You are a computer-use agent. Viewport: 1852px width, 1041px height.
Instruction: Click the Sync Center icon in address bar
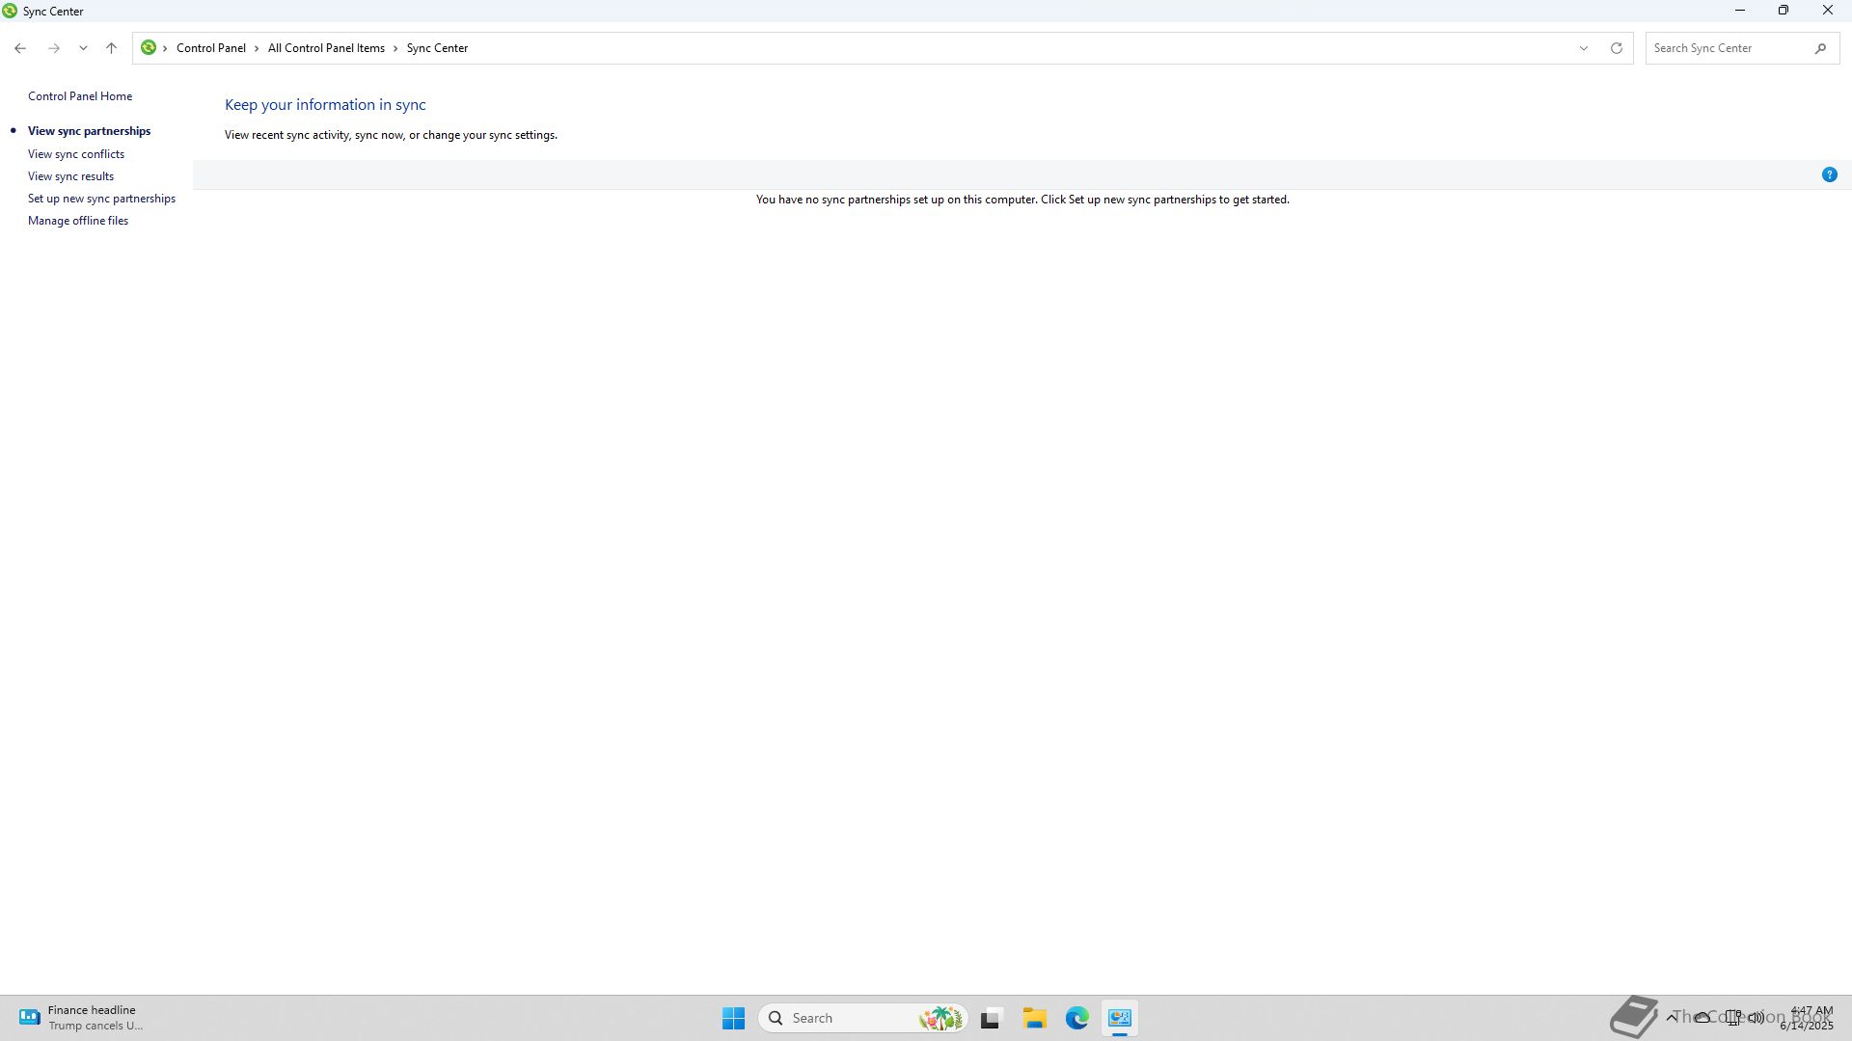tap(149, 47)
